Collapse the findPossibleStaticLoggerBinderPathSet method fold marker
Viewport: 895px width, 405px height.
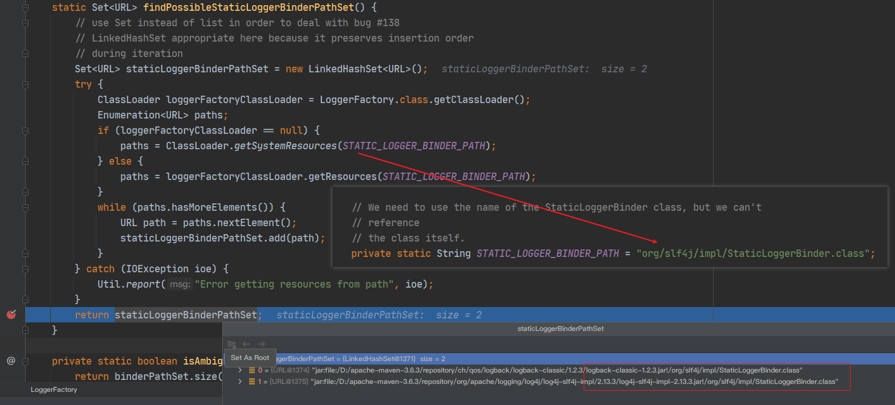point(25,8)
